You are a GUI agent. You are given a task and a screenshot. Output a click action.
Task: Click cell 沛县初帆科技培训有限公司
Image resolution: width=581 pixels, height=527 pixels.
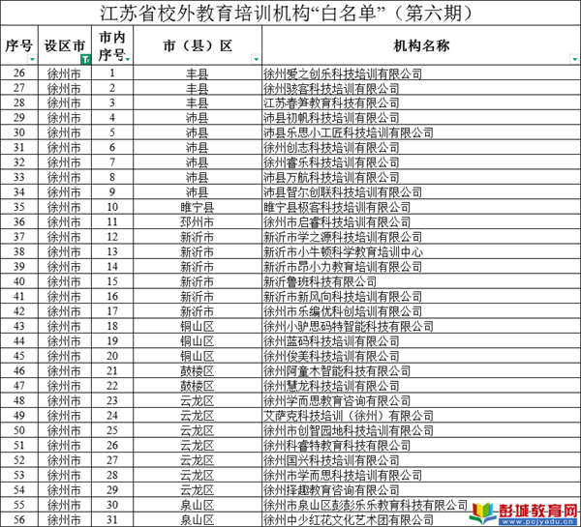(421, 118)
